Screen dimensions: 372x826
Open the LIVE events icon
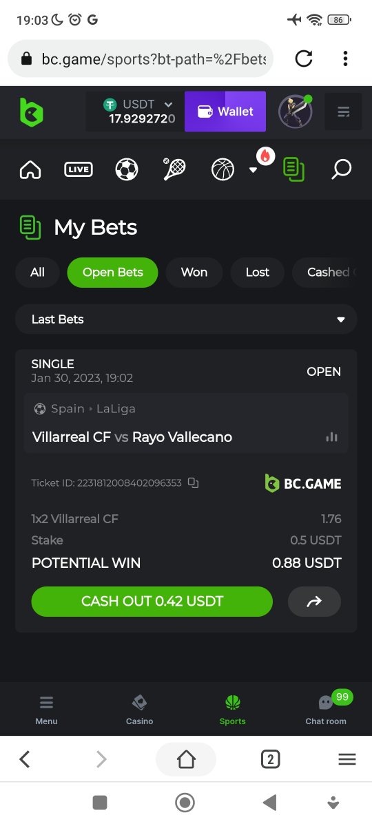[x=79, y=169]
